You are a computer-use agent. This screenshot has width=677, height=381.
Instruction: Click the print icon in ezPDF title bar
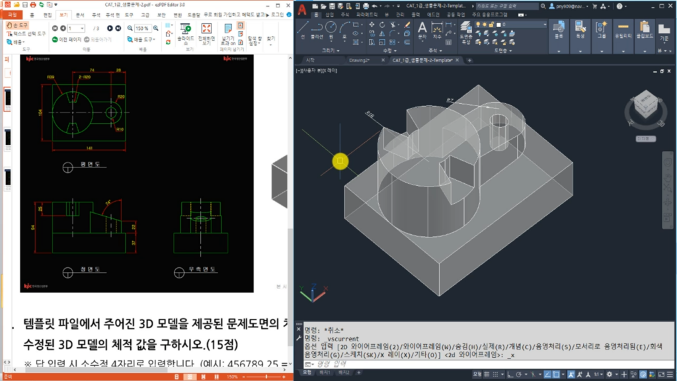coord(33,5)
